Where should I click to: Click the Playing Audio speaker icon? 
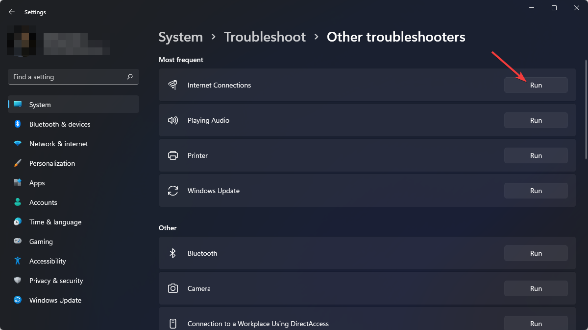[173, 120]
